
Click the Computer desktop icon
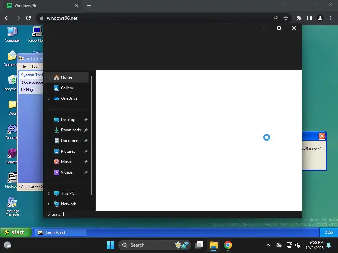[x=12, y=34]
